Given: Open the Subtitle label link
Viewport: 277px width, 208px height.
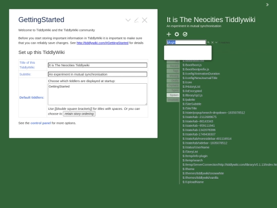Looking at the screenshot, I should pos(25,74).
